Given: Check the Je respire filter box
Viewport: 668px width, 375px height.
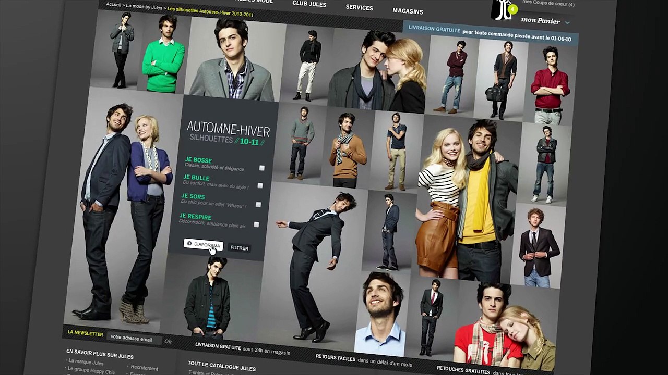Looking at the screenshot, I should click(256, 224).
